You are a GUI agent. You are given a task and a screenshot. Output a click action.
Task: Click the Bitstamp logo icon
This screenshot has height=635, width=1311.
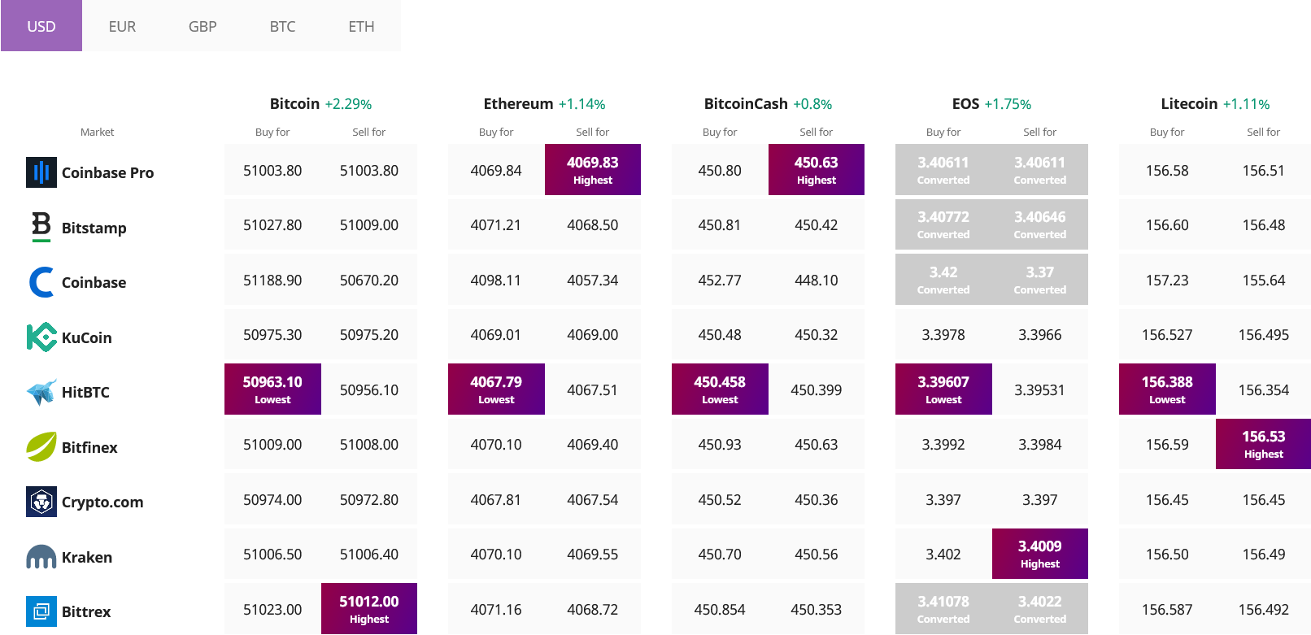41,227
